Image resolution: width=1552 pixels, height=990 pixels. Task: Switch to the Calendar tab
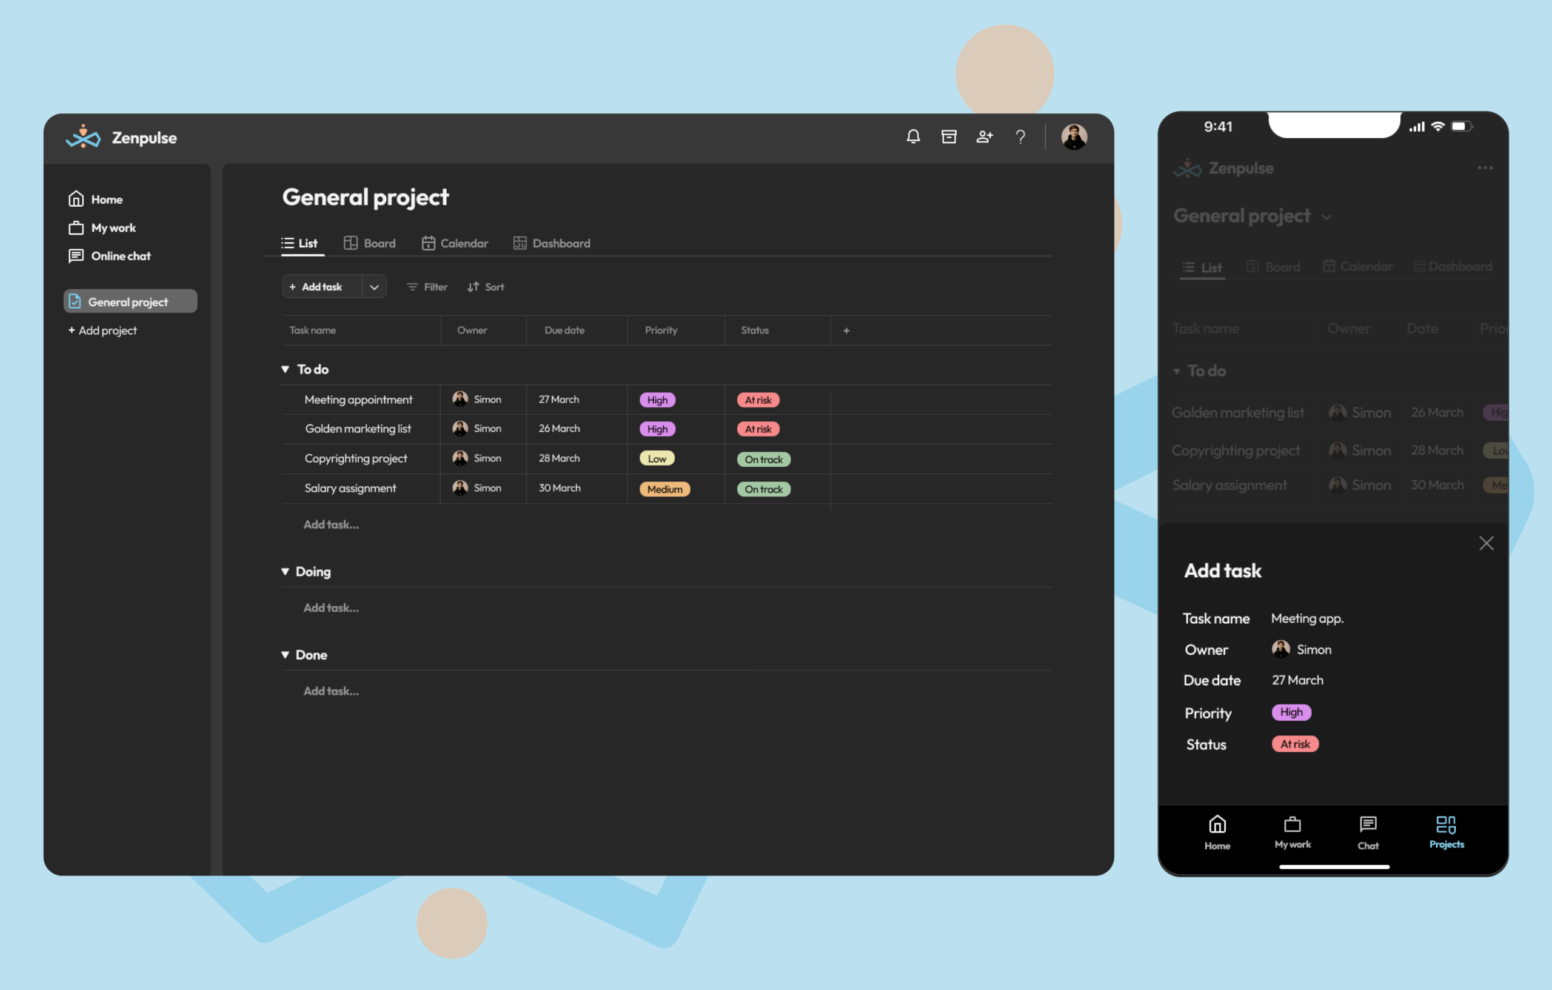tap(455, 243)
